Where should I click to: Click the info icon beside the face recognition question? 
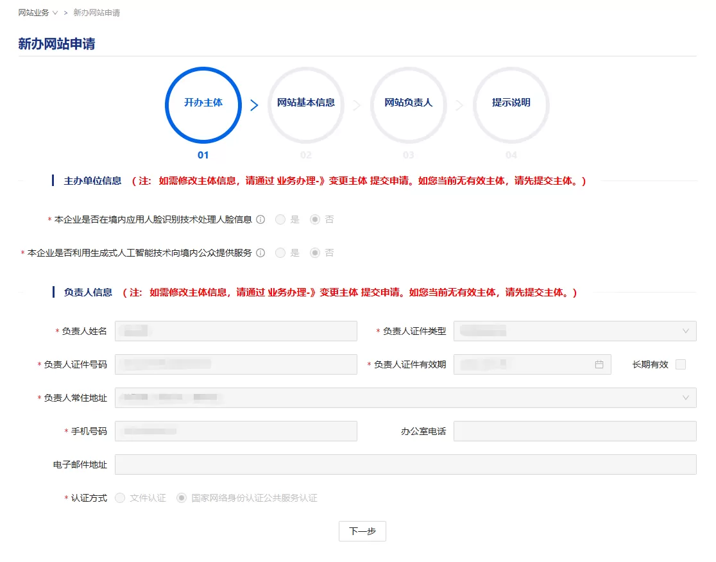click(260, 219)
